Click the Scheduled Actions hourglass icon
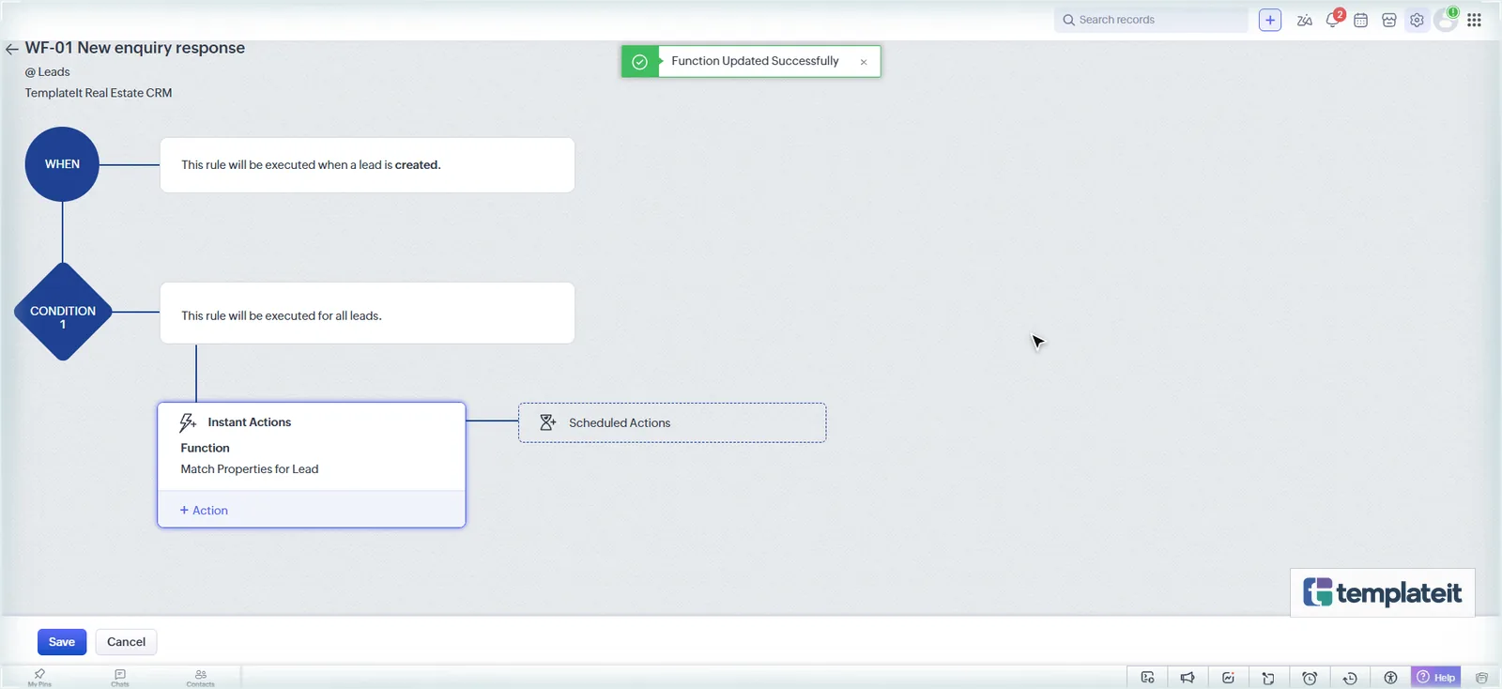Viewport: 1502px width, 689px height. pos(547,422)
